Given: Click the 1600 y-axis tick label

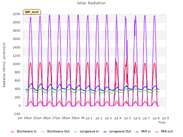Looking at the screenshot, I should pyautogui.click(x=17, y=39).
